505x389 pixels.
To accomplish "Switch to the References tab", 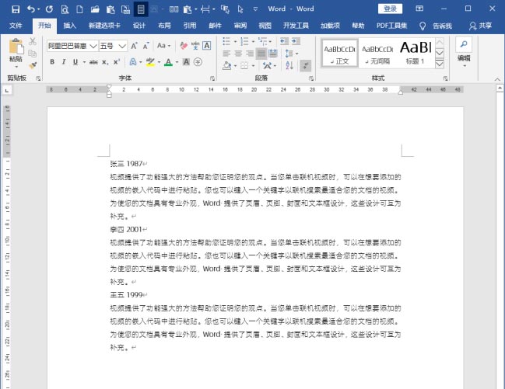I will tap(190, 26).
